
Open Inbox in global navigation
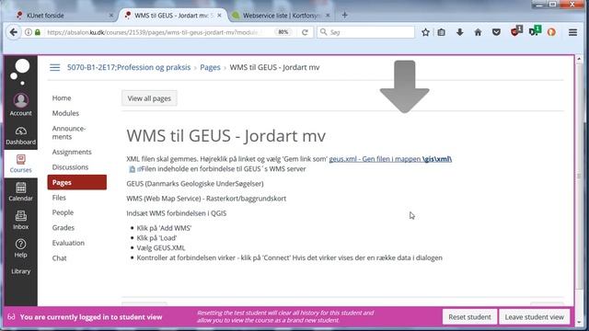pyautogui.click(x=20, y=221)
